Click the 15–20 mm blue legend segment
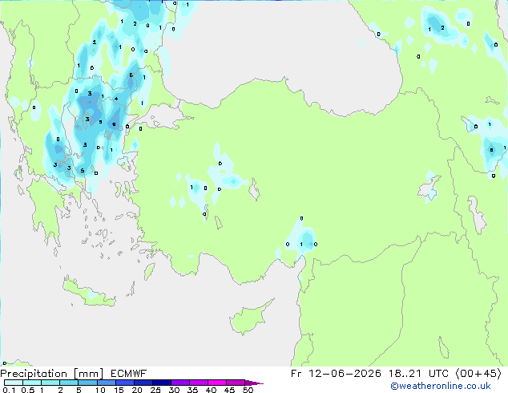The height and width of the screenshot is (393, 508). (124, 383)
